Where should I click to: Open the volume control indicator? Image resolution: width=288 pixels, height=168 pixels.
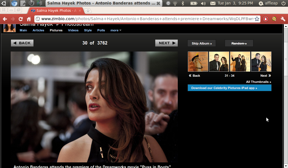(x=203, y=3)
